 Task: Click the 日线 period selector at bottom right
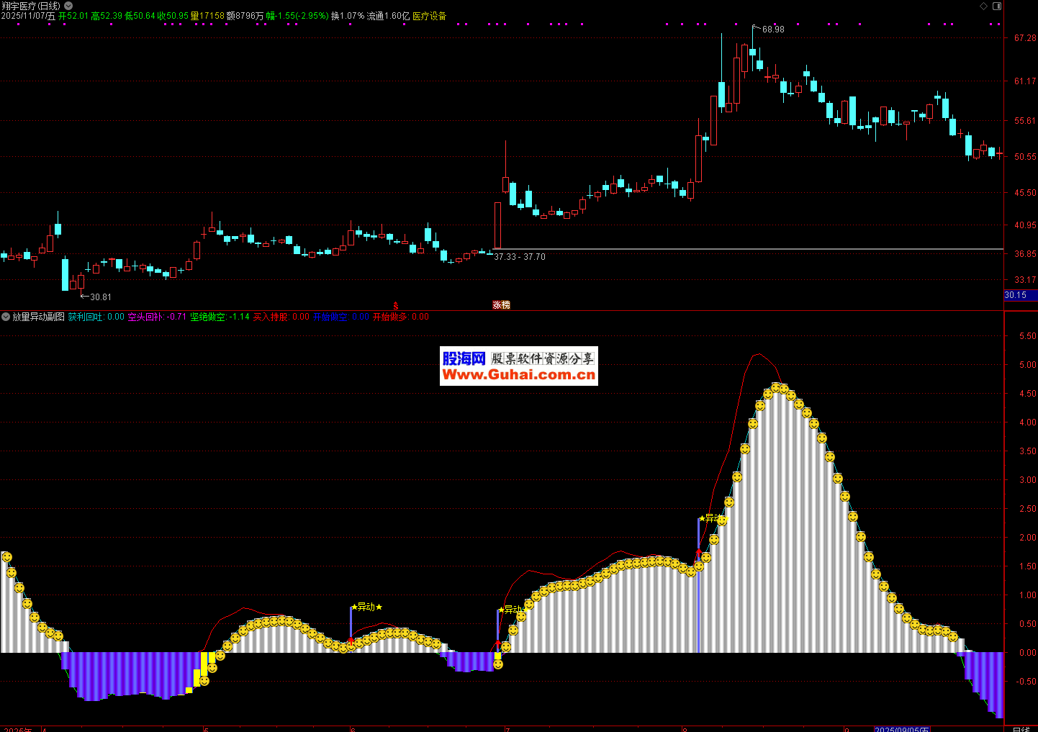1021,729
